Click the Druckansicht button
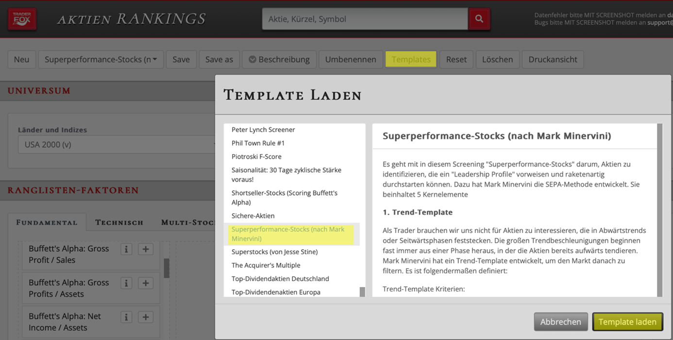The height and width of the screenshot is (340, 673). [x=553, y=59]
